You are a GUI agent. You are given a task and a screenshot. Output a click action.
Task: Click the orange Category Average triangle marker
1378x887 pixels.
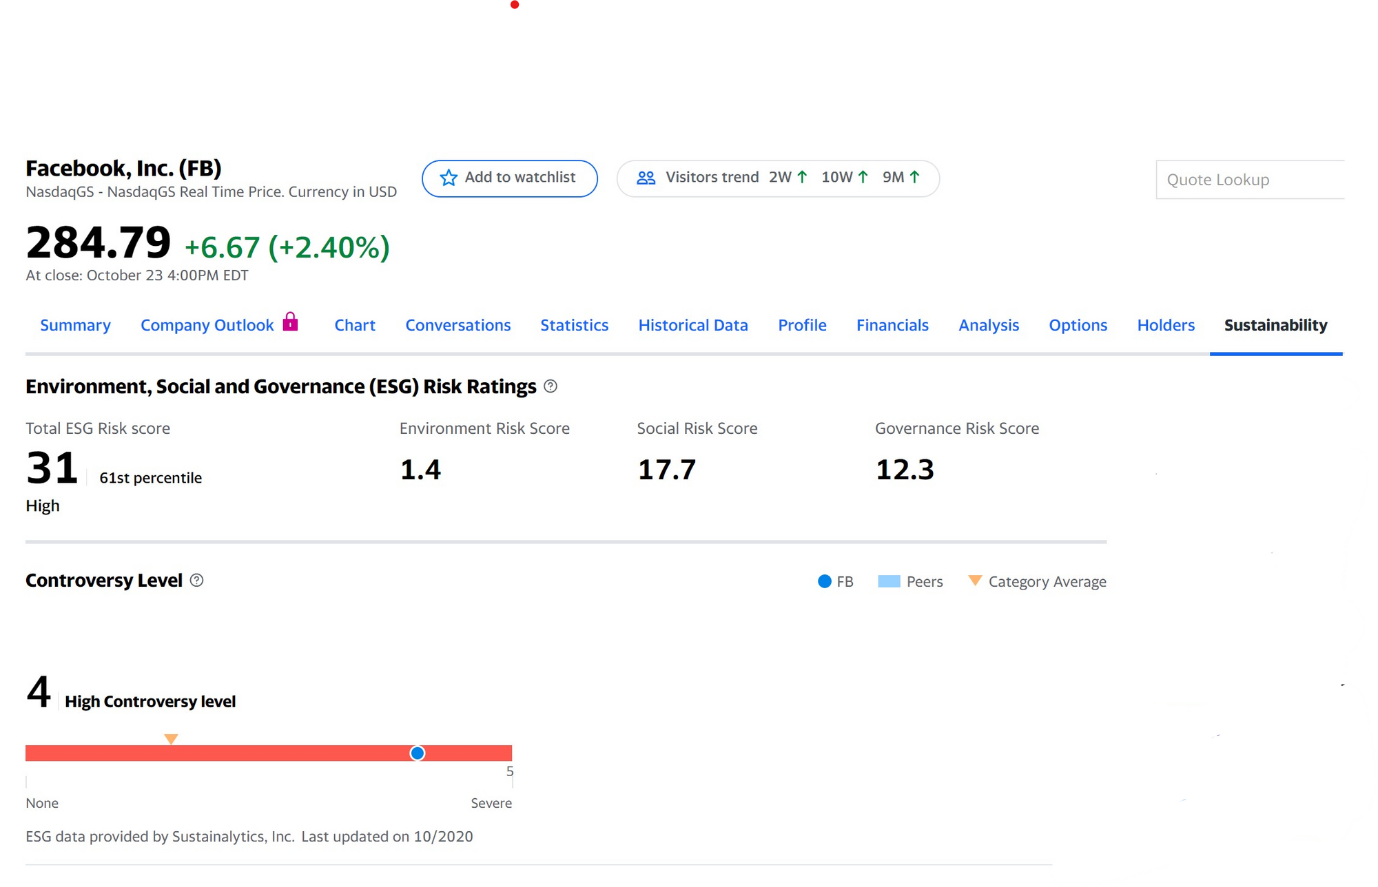pos(172,739)
